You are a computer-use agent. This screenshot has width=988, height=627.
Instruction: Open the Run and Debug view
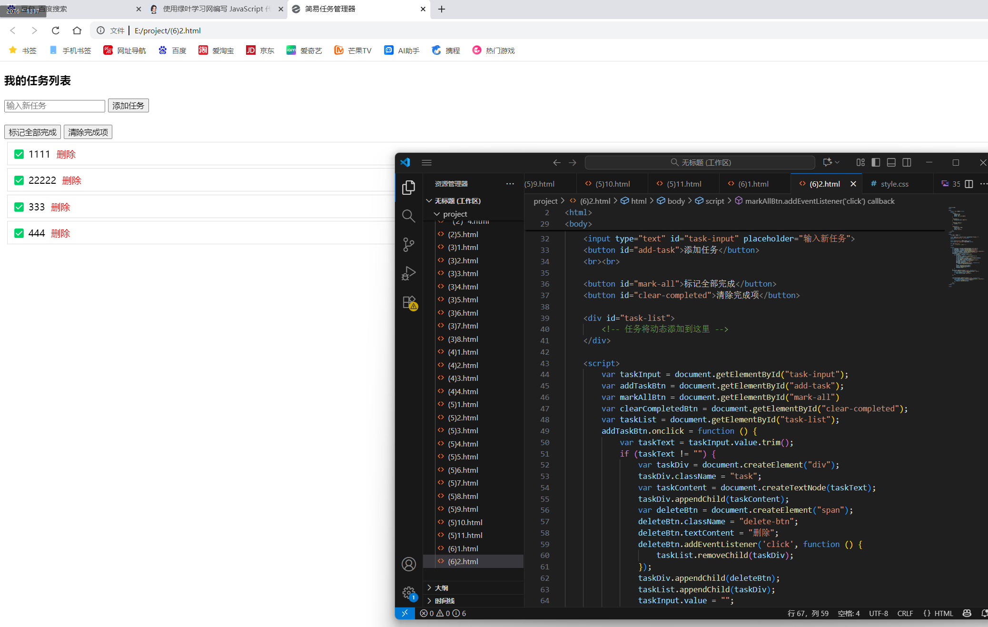click(408, 273)
